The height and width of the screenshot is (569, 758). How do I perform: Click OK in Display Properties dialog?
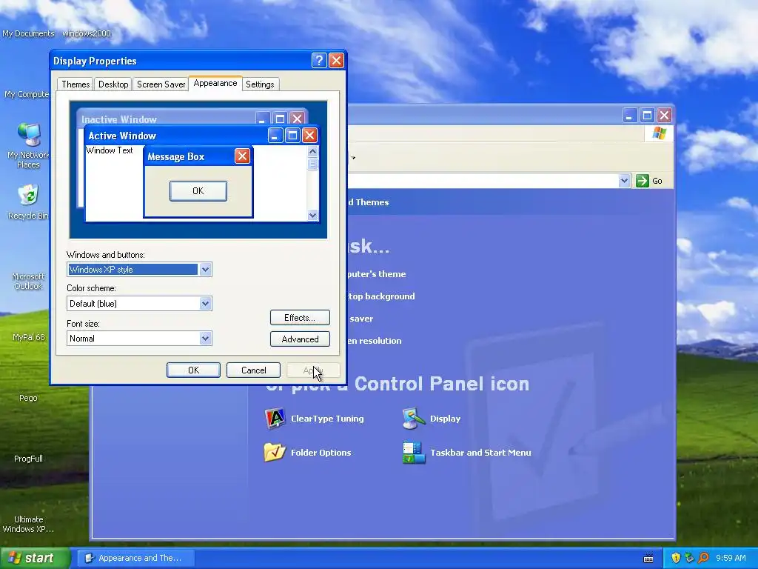coord(193,370)
